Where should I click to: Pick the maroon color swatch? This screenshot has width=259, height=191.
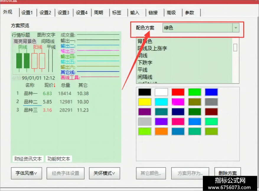tap(211, 112)
